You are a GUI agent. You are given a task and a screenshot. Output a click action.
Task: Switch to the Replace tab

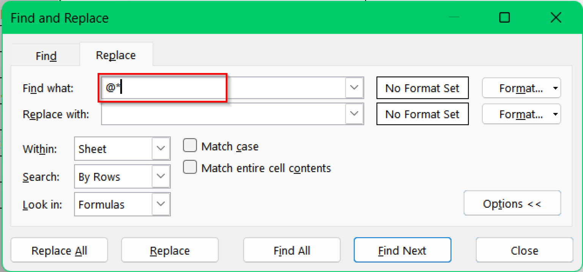click(x=115, y=54)
